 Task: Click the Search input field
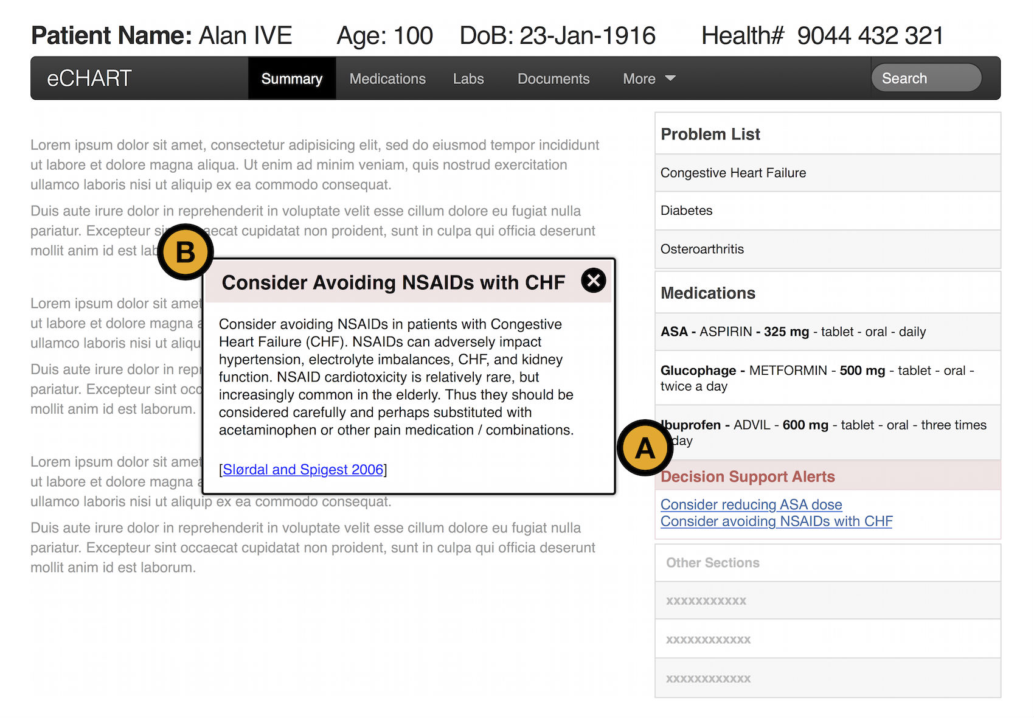tap(926, 78)
